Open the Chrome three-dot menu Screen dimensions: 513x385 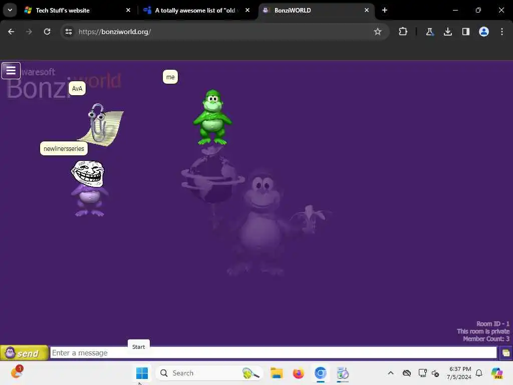[x=502, y=32]
